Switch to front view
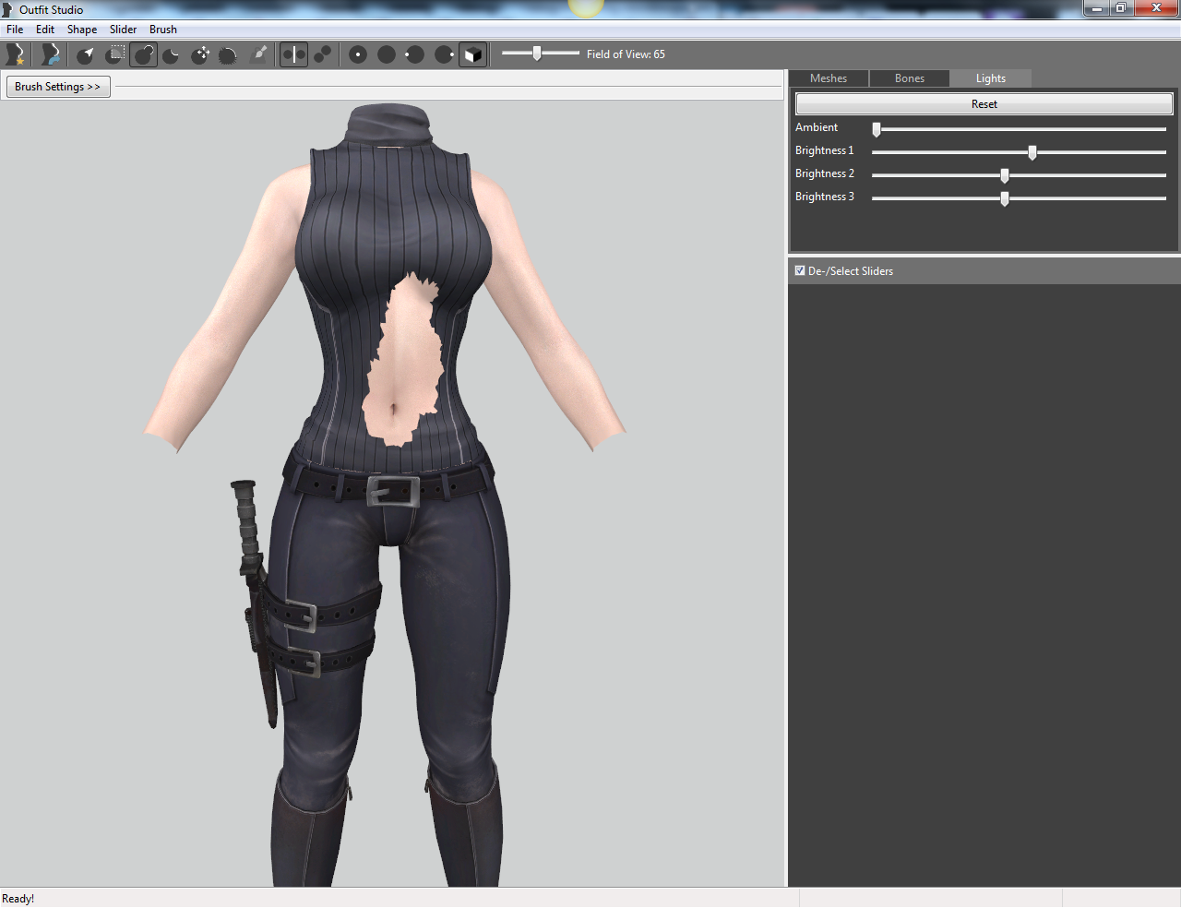The image size is (1181, 908). (x=358, y=54)
